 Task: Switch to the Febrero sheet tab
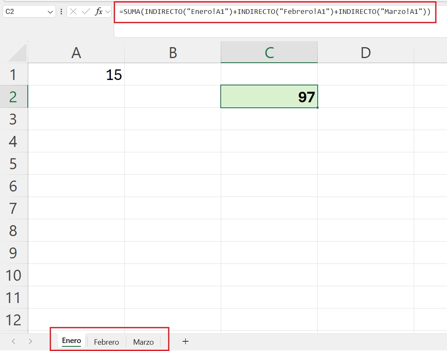[106, 342]
